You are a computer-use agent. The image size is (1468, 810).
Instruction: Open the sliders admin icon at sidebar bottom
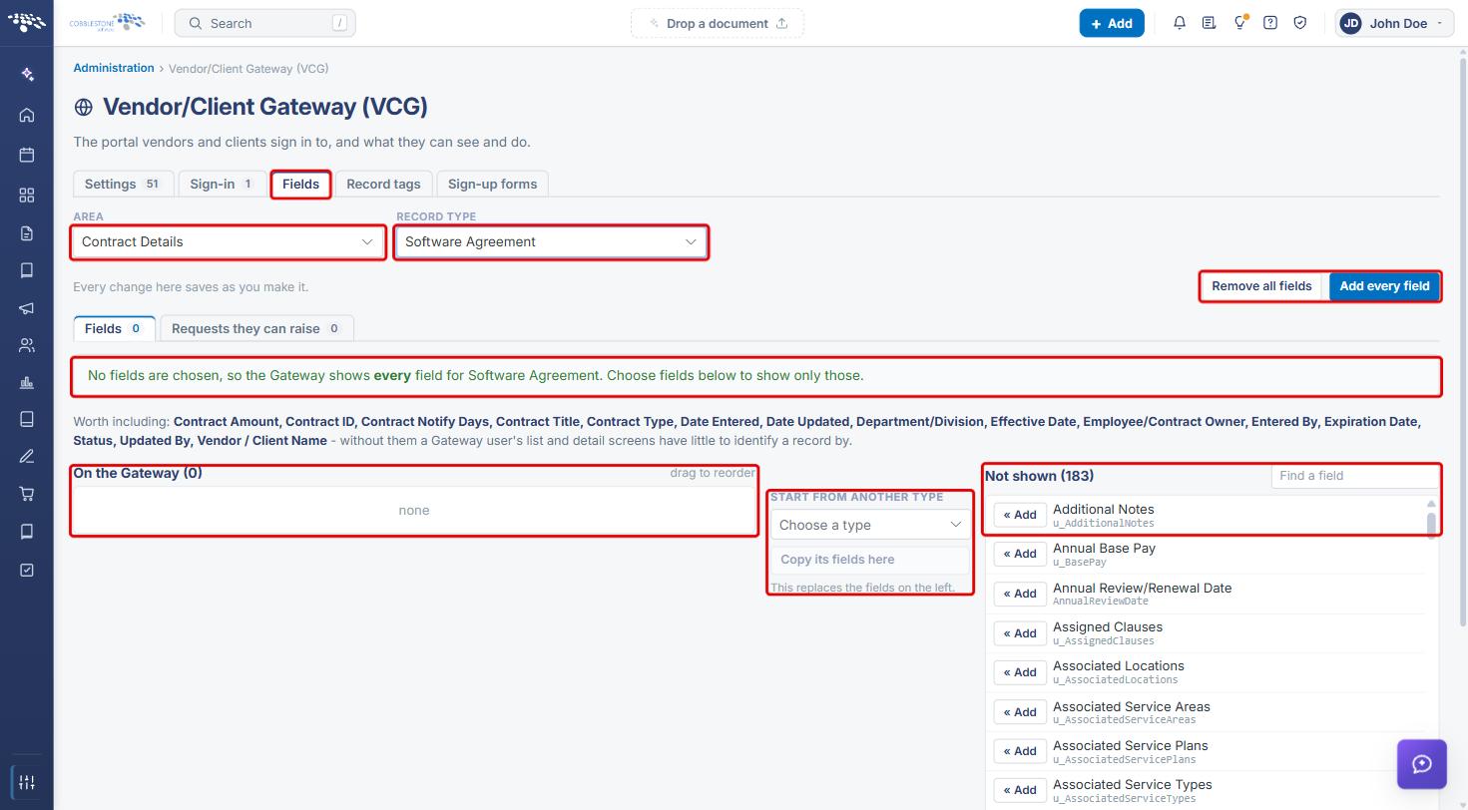[x=27, y=782]
